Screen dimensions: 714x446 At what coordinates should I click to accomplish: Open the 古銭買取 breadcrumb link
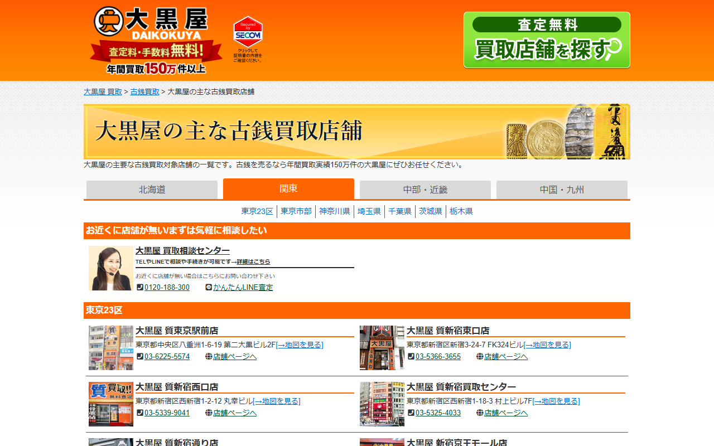tap(145, 92)
